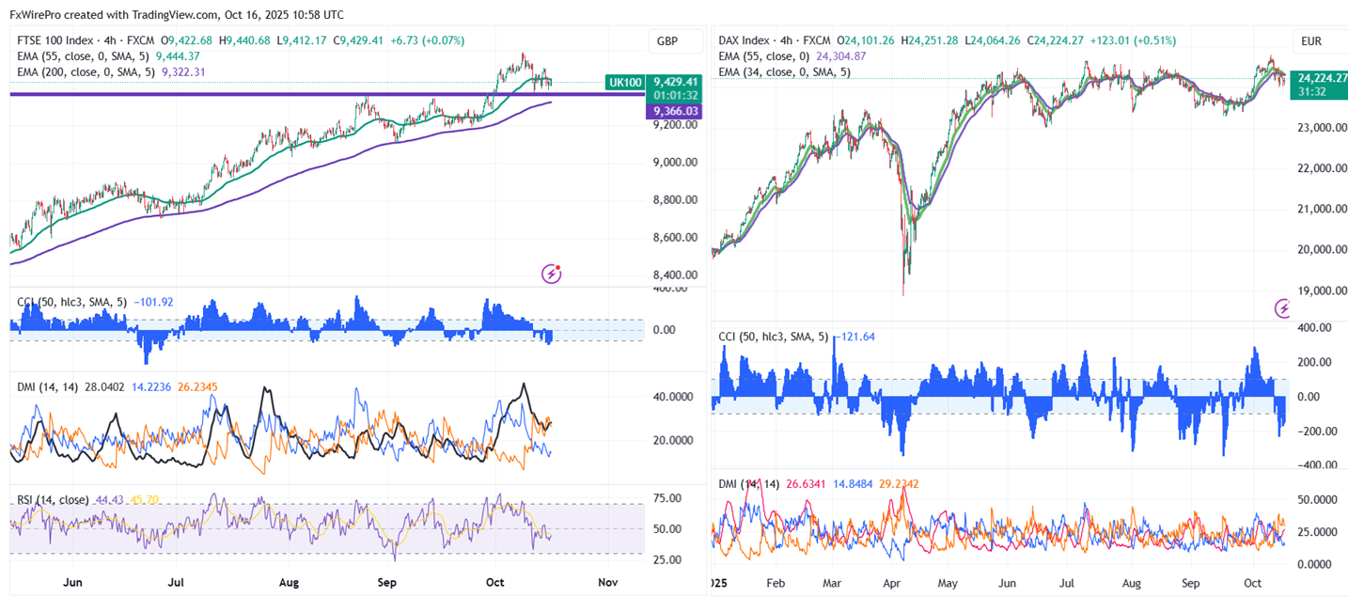This screenshot has height=597, width=1348.
Task: Click the UK100 symbol label
Action: (x=625, y=83)
